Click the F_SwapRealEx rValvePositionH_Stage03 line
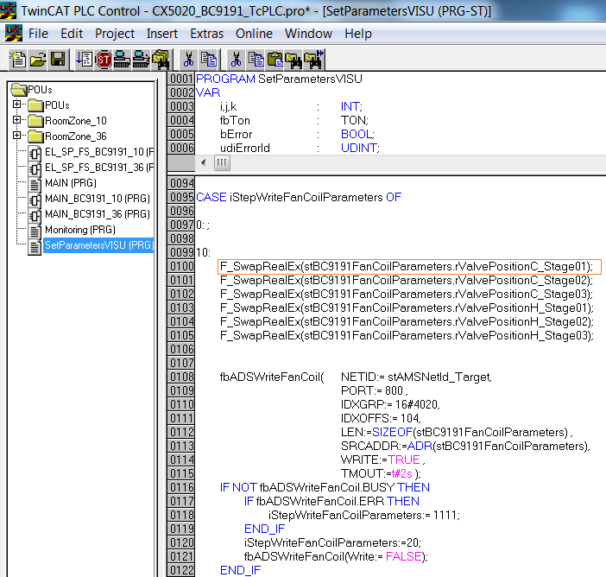Viewport: 606px width, 577px height. point(407,335)
